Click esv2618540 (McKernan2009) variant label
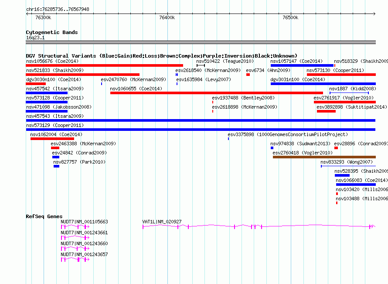 208,70
